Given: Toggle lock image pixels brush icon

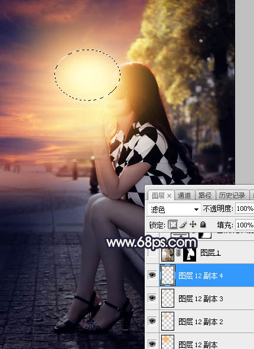Looking at the screenshot, I should pos(183,225).
